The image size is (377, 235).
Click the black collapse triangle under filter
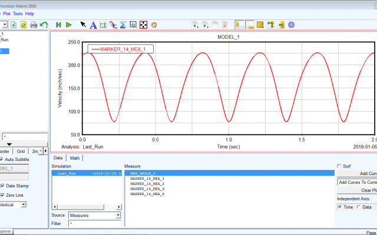click(9, 145)
